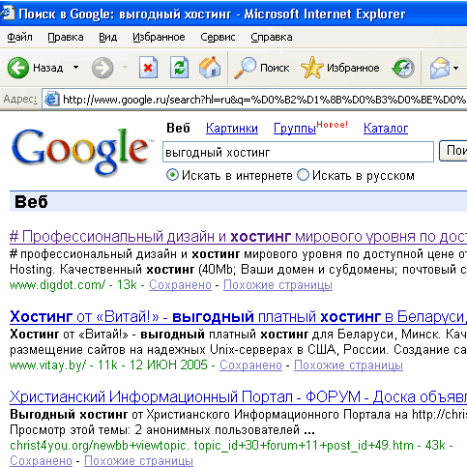This screenshot has width=467, height=467.
Task: Click the Google search submit button
Action: [453, 151]
